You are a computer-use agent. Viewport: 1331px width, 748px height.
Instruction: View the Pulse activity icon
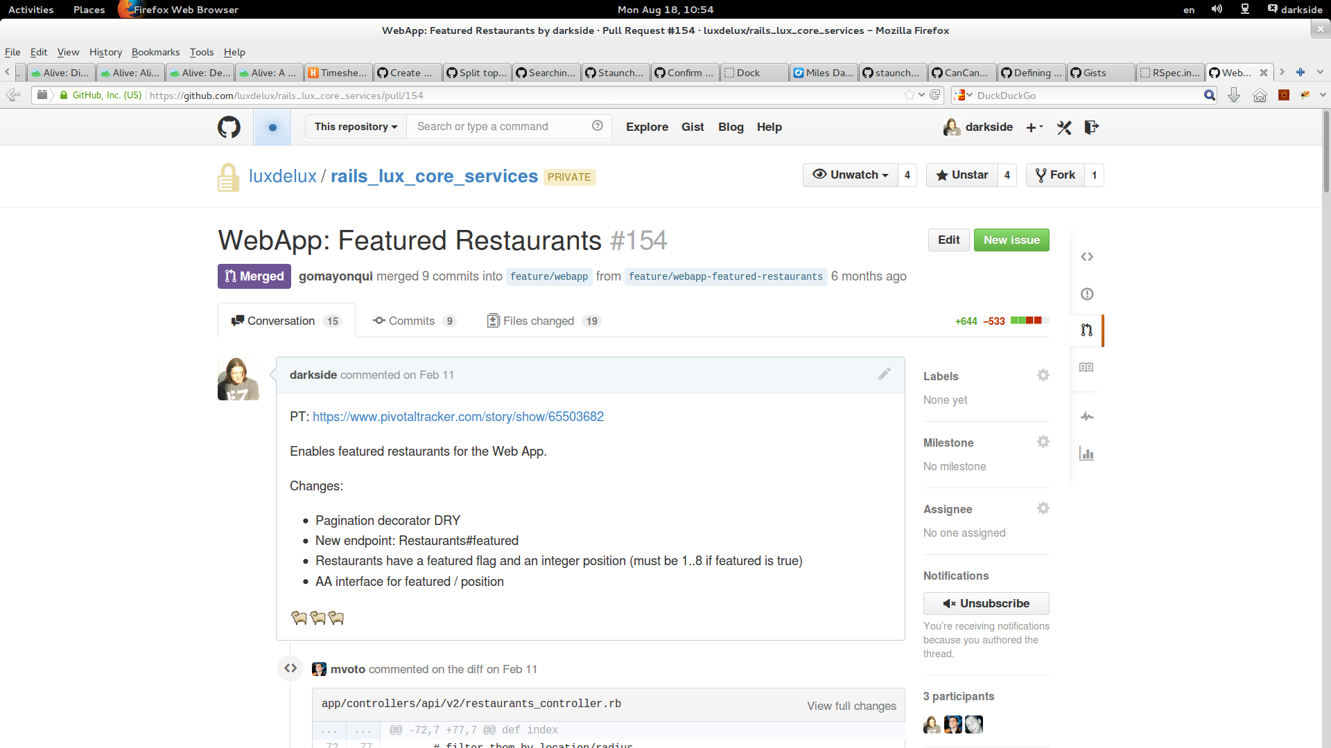click(x=1087, y=416)
